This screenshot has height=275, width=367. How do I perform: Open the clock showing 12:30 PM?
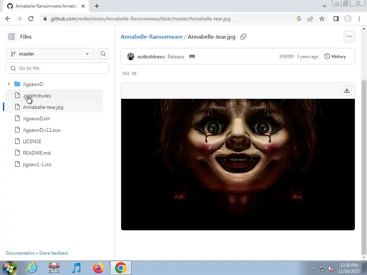point(349,268)
